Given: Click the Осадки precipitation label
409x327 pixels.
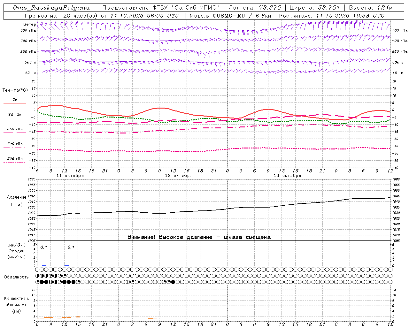Looking at the screenshot, I should tap(16, 251).
